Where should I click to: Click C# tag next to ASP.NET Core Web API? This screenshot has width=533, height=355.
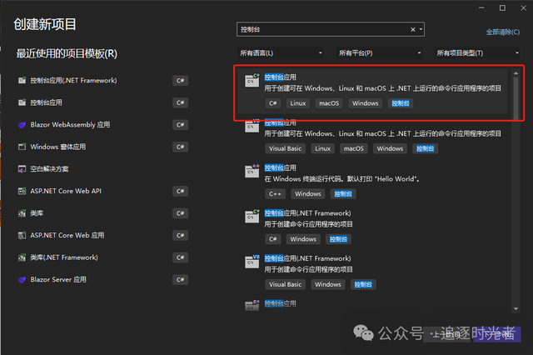point(180,191)
